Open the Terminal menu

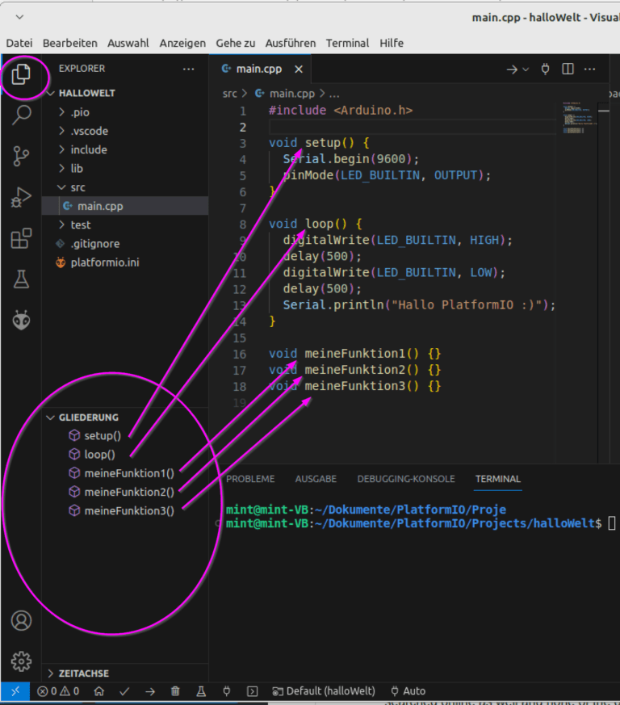pos(347,43)
